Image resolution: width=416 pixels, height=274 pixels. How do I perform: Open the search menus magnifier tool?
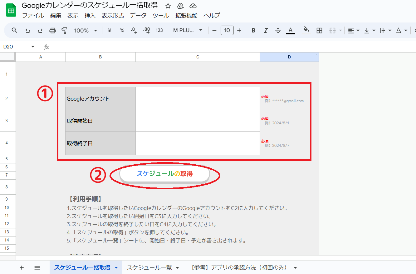pyautogui.click(x=15, y=30)
